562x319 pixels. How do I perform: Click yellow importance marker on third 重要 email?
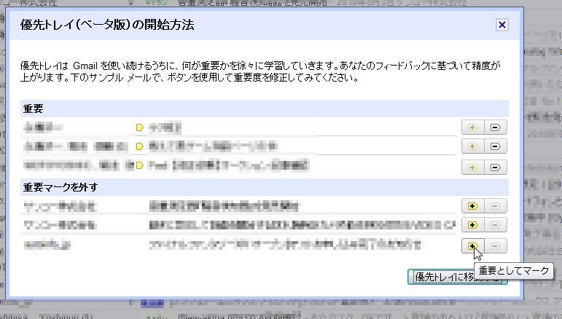[140, 165]
